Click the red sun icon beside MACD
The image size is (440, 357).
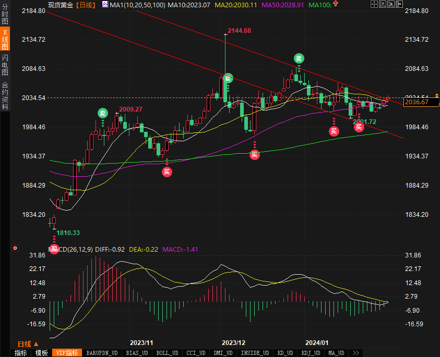15,248
